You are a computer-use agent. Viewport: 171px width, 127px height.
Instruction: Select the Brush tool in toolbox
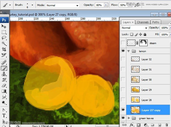(x=4, y=68)
